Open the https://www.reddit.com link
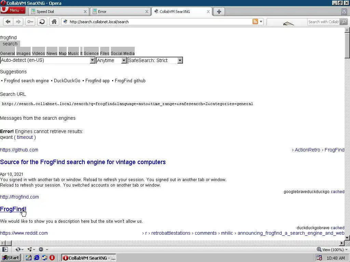350x262 pixels. click(24, 233)
